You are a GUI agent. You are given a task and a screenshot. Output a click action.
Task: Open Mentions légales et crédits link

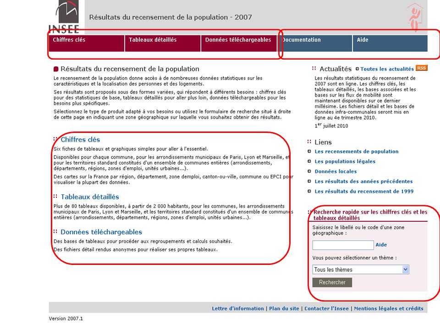(389, 308)
